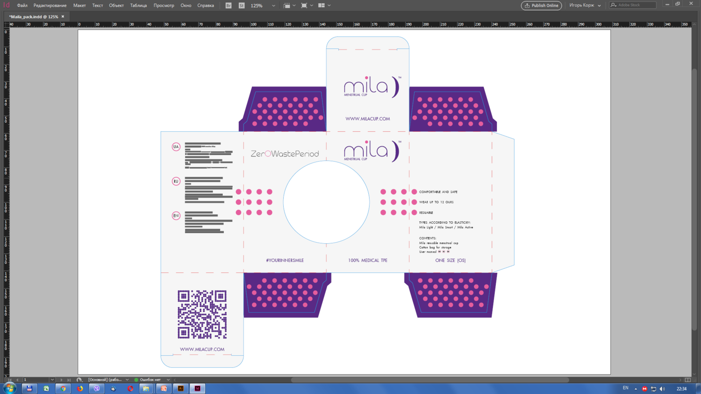Open the Таблица menu
This screenshot has width=701, height=394.
click(x=138, y=6)
